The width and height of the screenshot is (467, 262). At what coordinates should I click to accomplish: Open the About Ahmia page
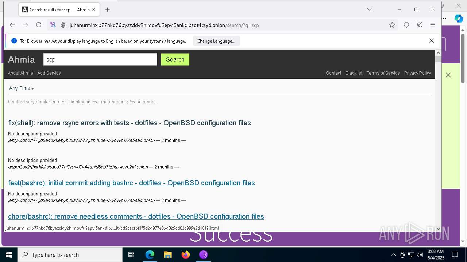pyautogui.click(x=20, y=73)
